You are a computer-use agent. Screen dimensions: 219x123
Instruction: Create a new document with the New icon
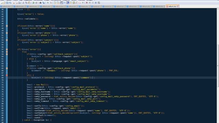coord(1,3)
